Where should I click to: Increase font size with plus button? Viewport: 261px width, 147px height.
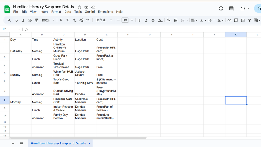(132, 20)
